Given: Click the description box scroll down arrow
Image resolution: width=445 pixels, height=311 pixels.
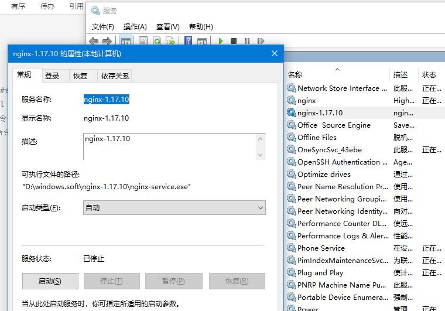Looking at the screenshot, I should (x=260, y=155).
